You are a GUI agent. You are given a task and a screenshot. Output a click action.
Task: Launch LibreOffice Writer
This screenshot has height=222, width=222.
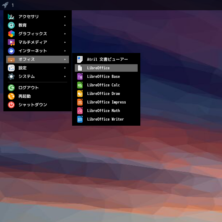click(x=106, y=119)
